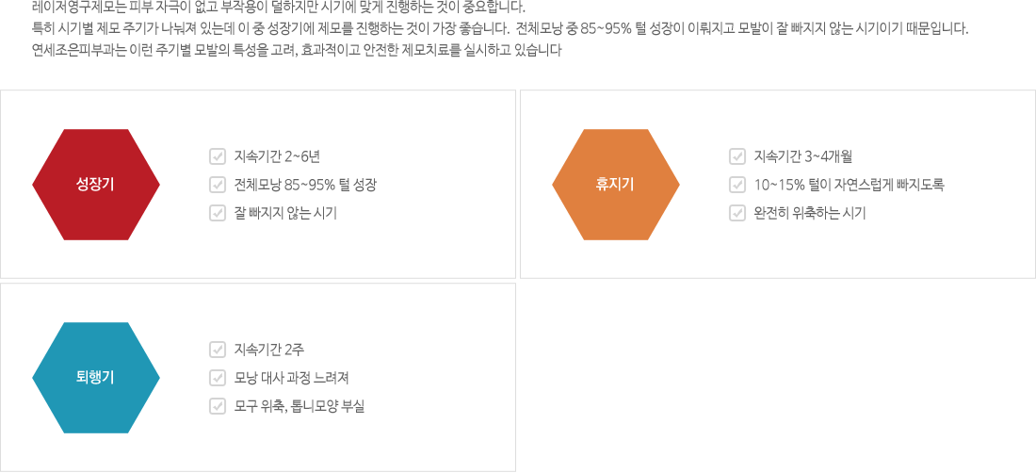Toggle the checkbox beside 10~15% 털이 자연스럽게 빠지도록
The width and height of the screenshot is (1036, 473).
pyautogui.click(x=737, y=185)
